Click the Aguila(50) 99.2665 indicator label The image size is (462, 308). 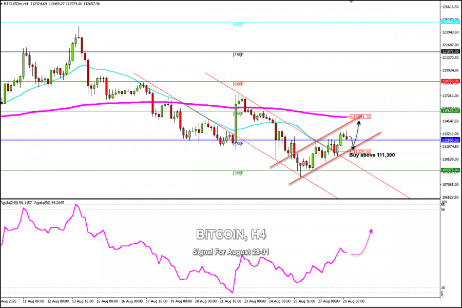tap(49, 203)
